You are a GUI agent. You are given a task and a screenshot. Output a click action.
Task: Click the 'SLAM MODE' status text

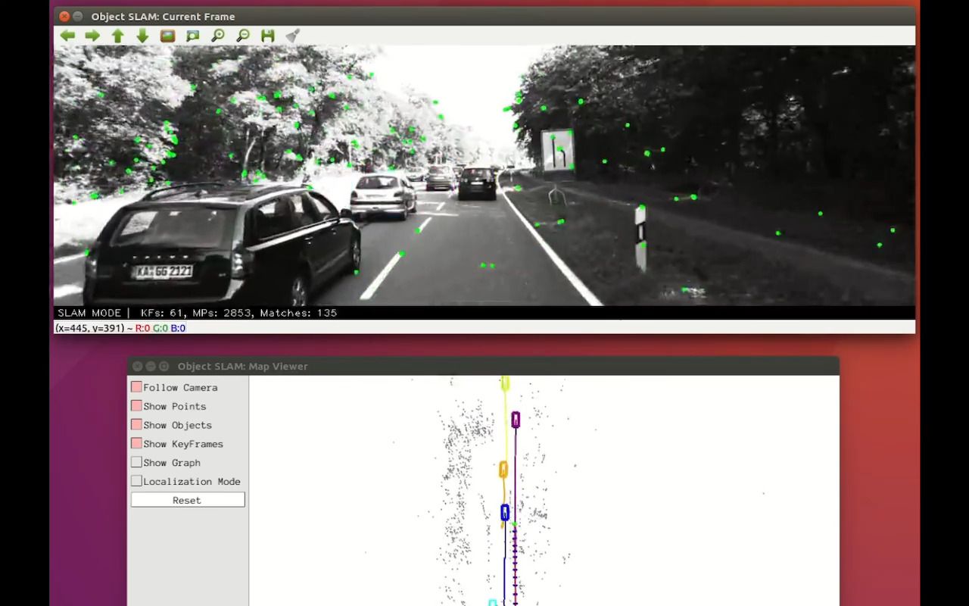(89, 313)
